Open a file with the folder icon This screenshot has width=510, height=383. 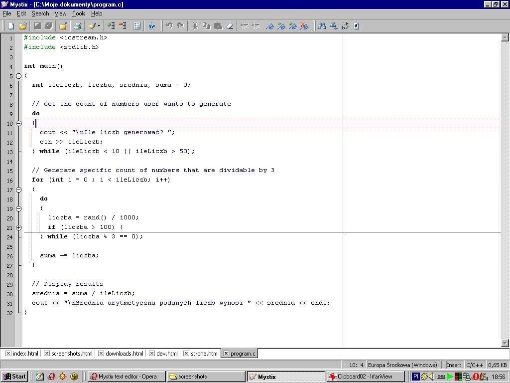[x=23, y=26]
